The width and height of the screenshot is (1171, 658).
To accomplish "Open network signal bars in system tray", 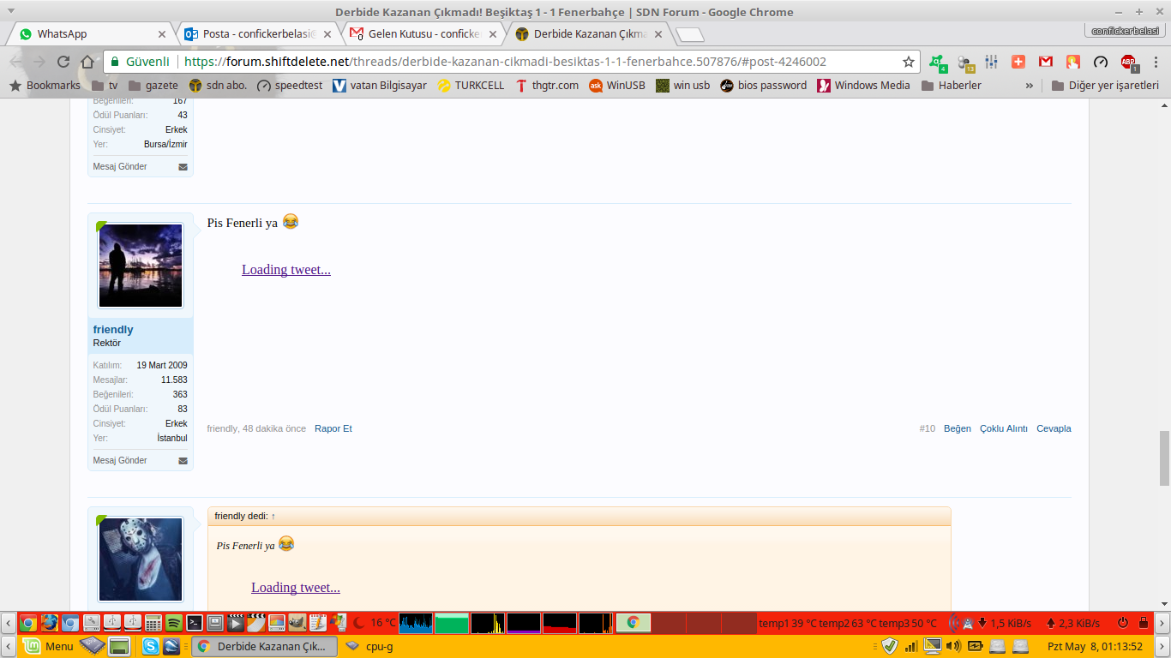I will pos(912,647).
